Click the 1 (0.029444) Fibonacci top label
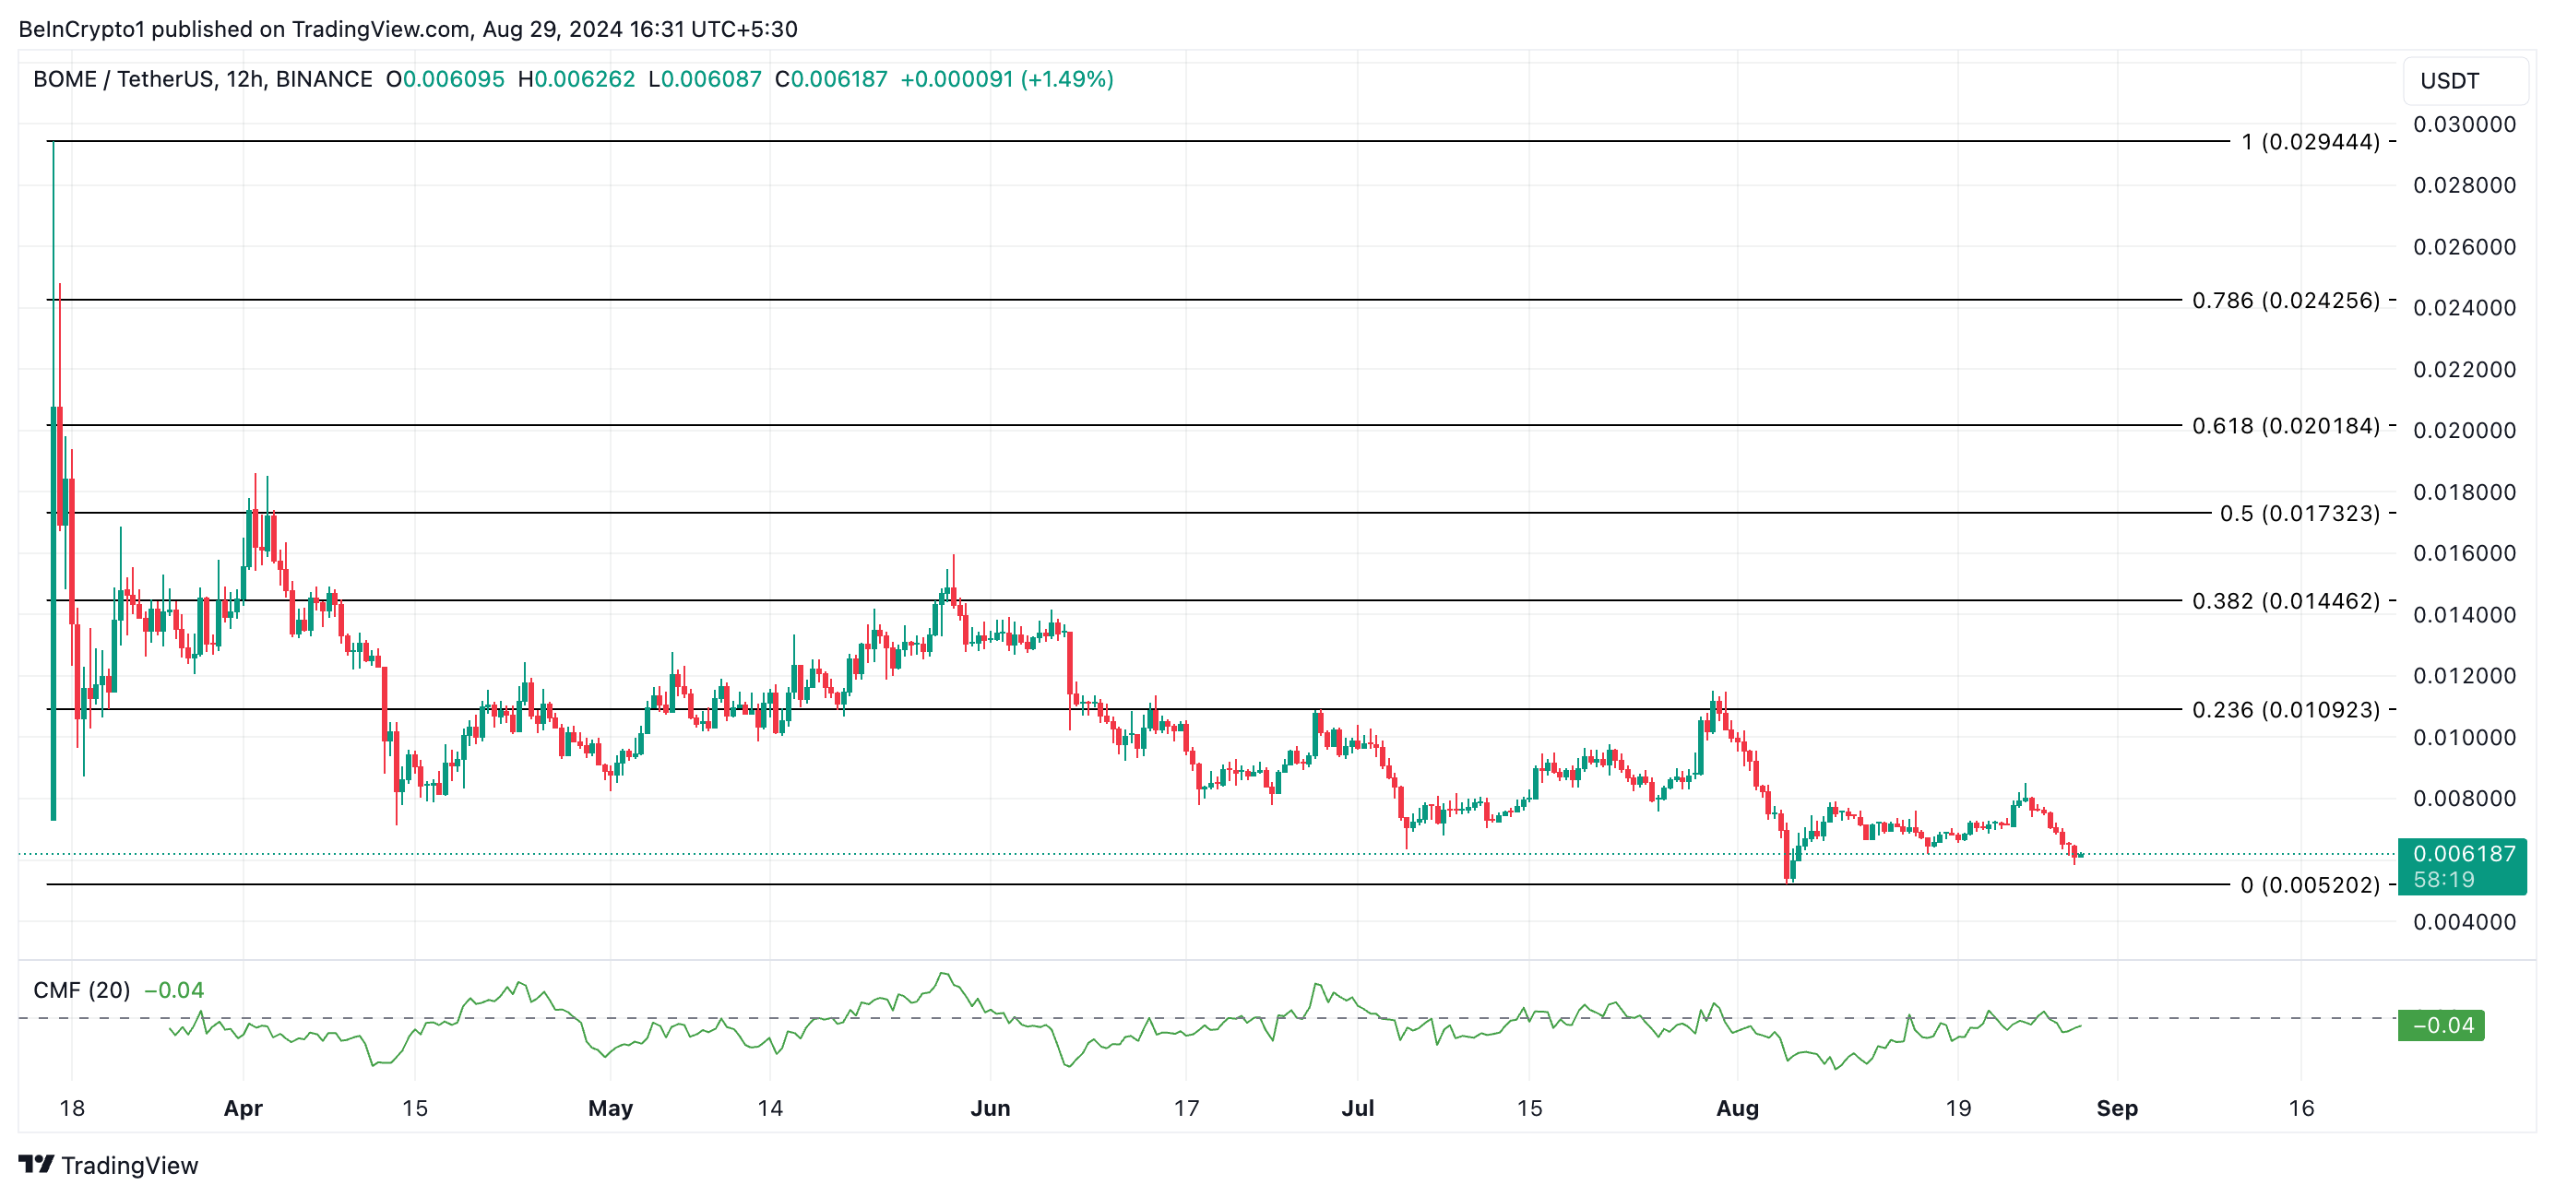Viewport: 2555px width, 1197px height. [x=2309, y=142]
